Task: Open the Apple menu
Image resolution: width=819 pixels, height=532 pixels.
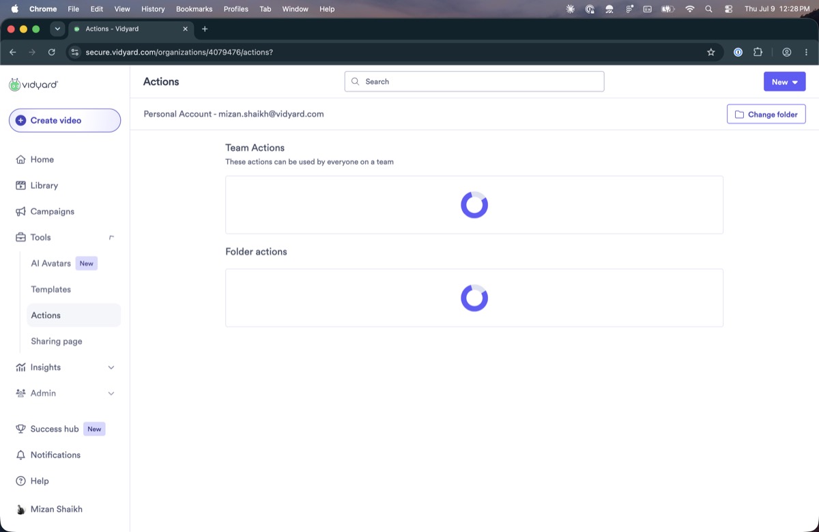Action: click(x=14, y=9)
